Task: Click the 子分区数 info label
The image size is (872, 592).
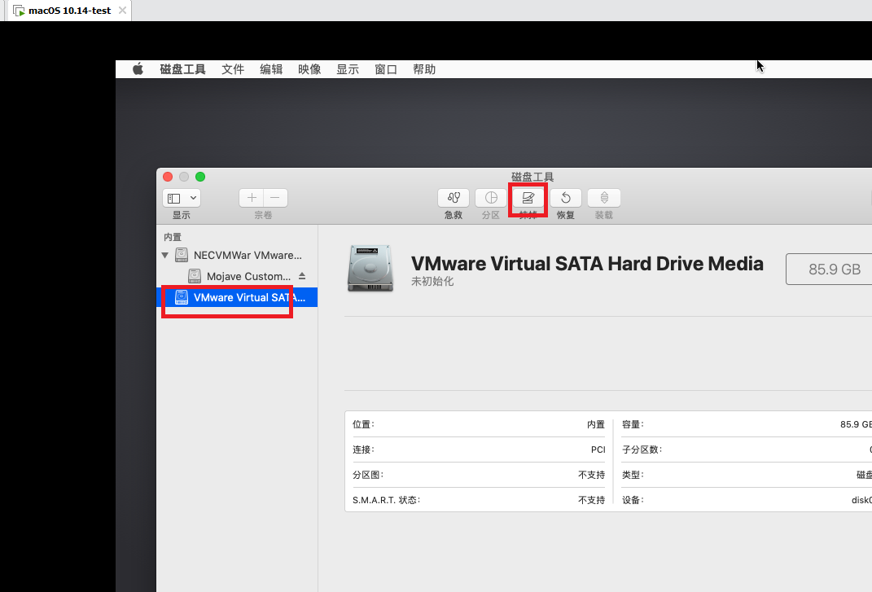Action: pos(642,449)
